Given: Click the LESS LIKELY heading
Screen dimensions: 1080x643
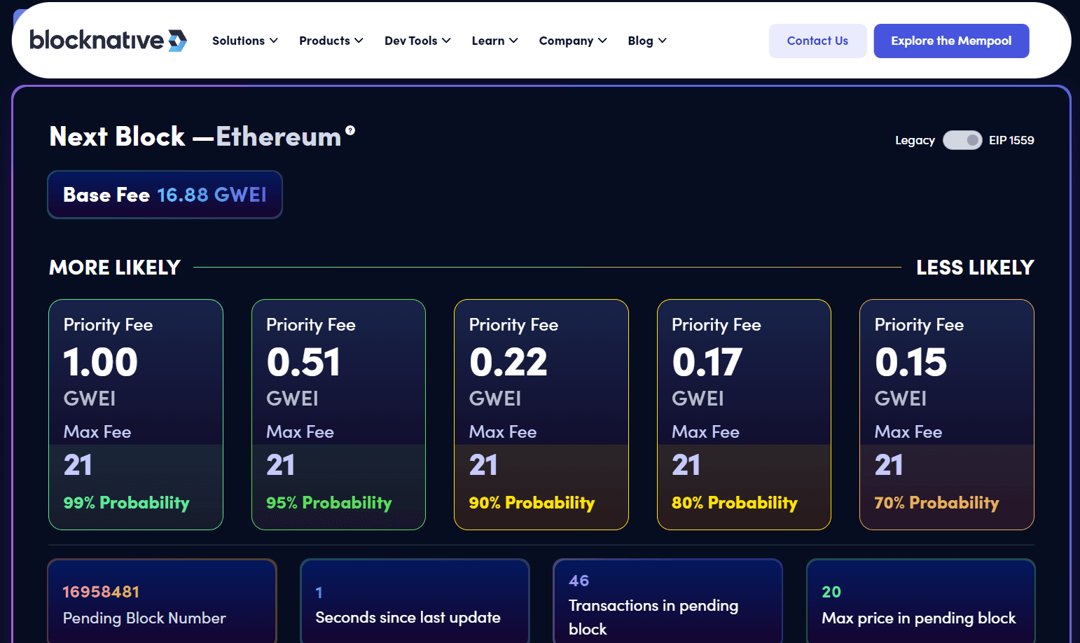Looking at the screenshot, I should click(975, 268).
